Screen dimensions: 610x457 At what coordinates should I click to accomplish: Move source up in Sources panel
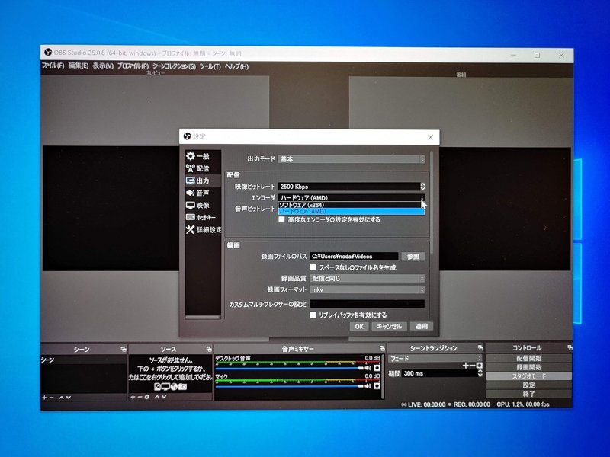157,397
